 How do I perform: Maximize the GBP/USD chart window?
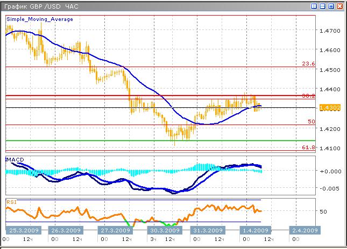pos(331,6)
